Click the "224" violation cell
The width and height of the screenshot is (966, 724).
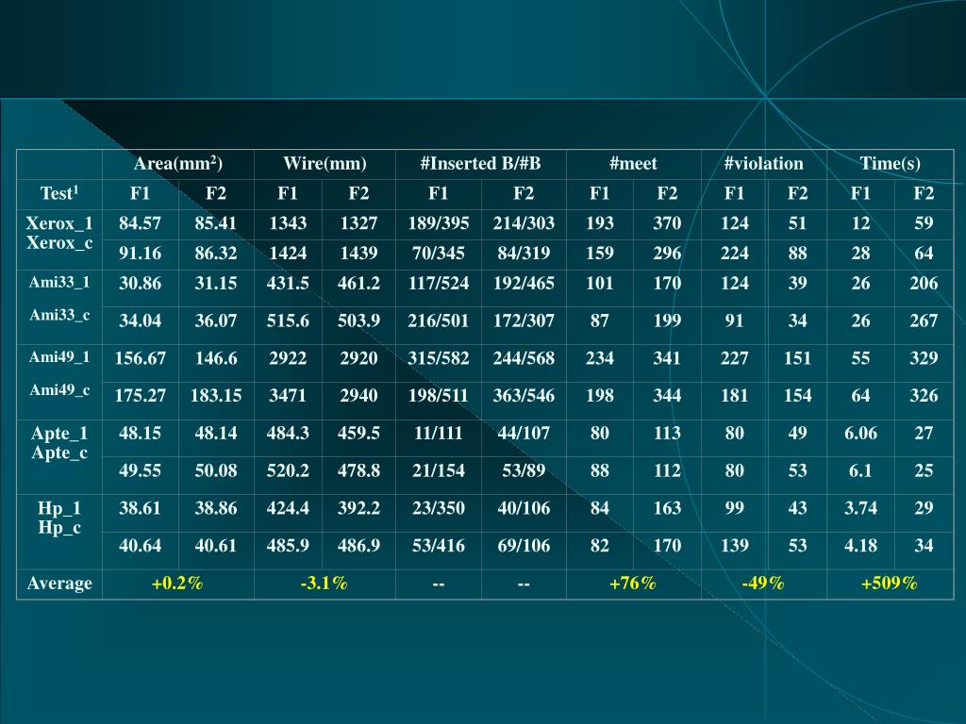[734, 253]
